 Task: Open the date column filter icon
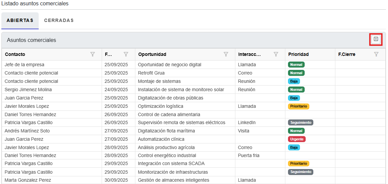(126, 54)
